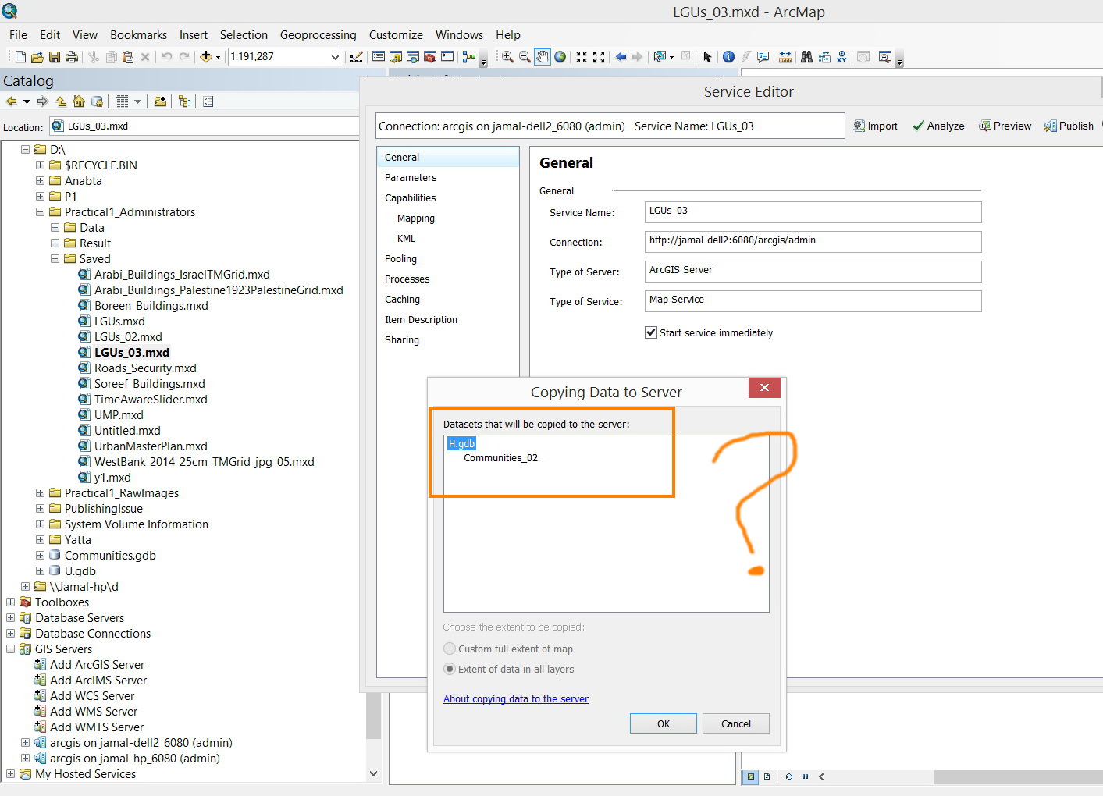The height and width of the screenshot is (796, 1103).
Task: Select Communities_02 dataset in list
Action: pyautogui.click(x=500, y=457)
